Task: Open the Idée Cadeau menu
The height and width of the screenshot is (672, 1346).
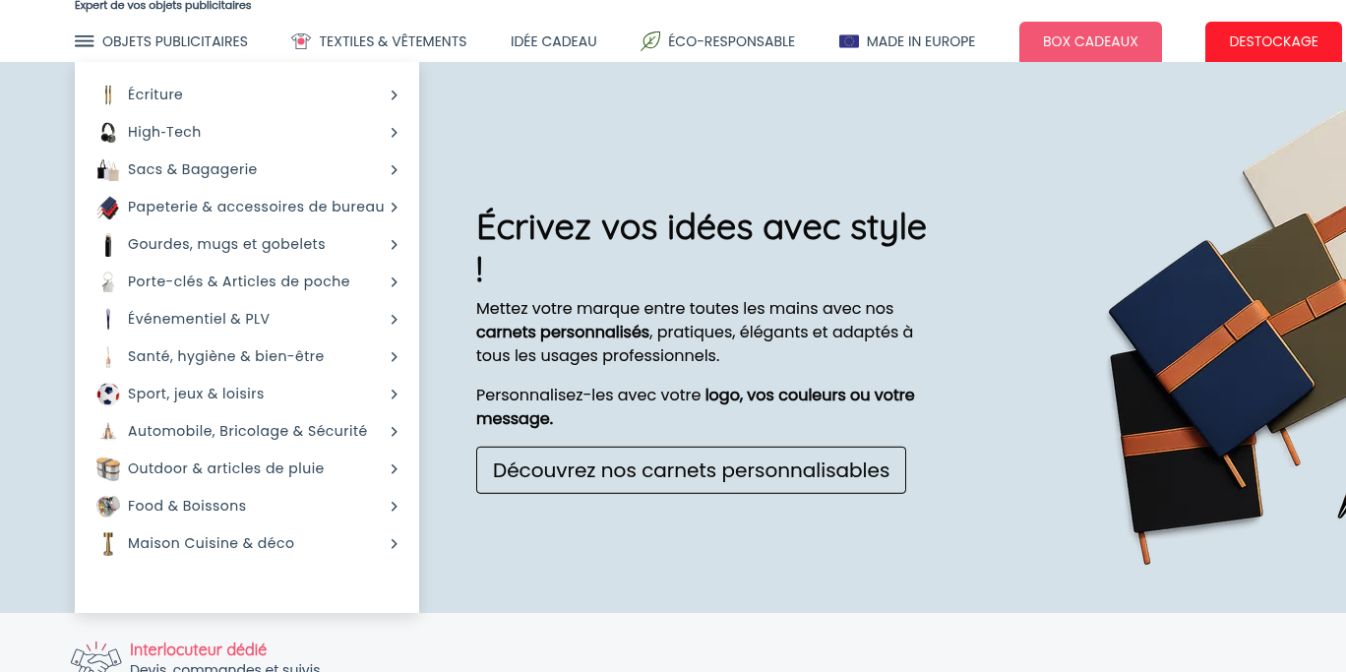Action: [x=554, y=41]
